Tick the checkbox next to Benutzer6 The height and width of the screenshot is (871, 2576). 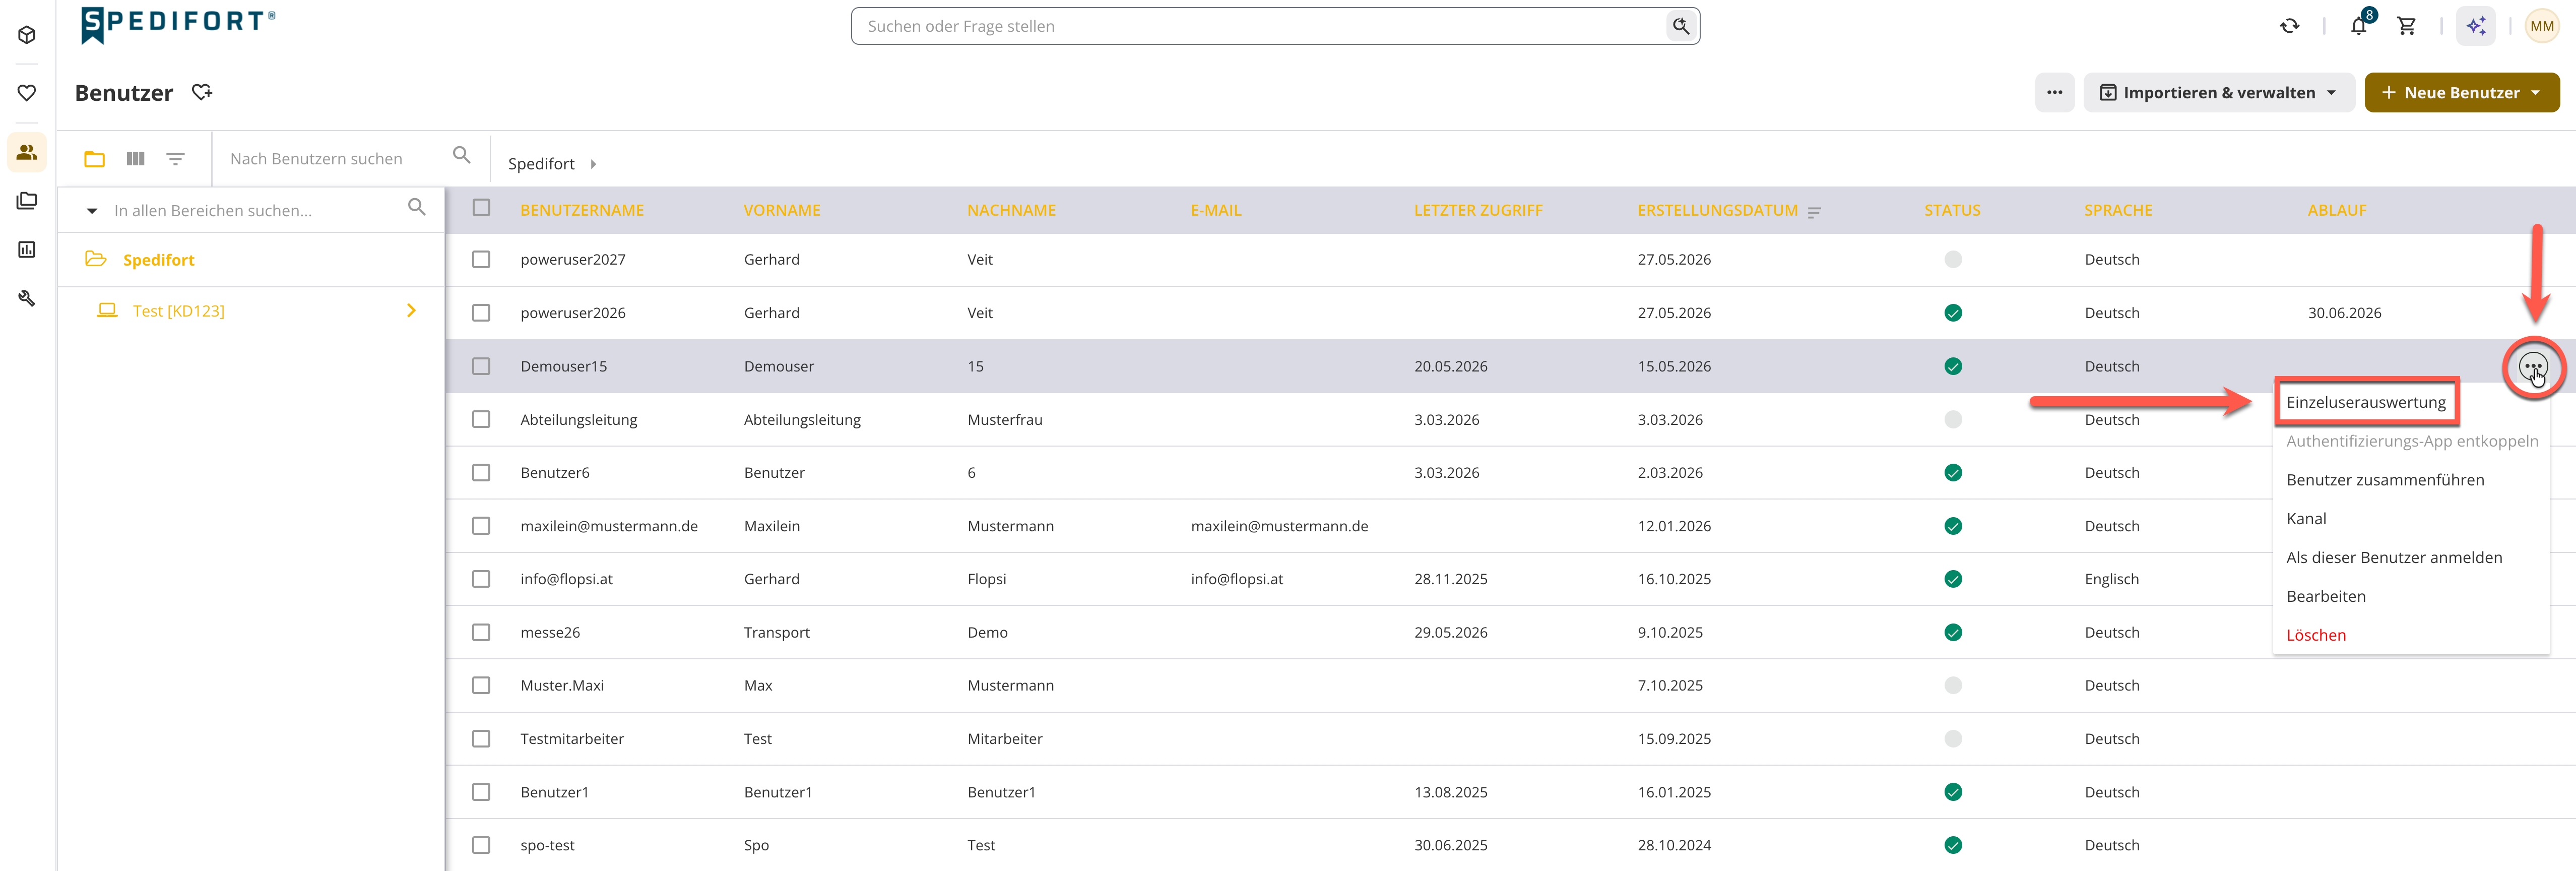point(481,472)
